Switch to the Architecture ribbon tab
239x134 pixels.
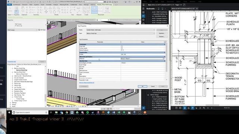pyautogui.click(x=16, y=5)
